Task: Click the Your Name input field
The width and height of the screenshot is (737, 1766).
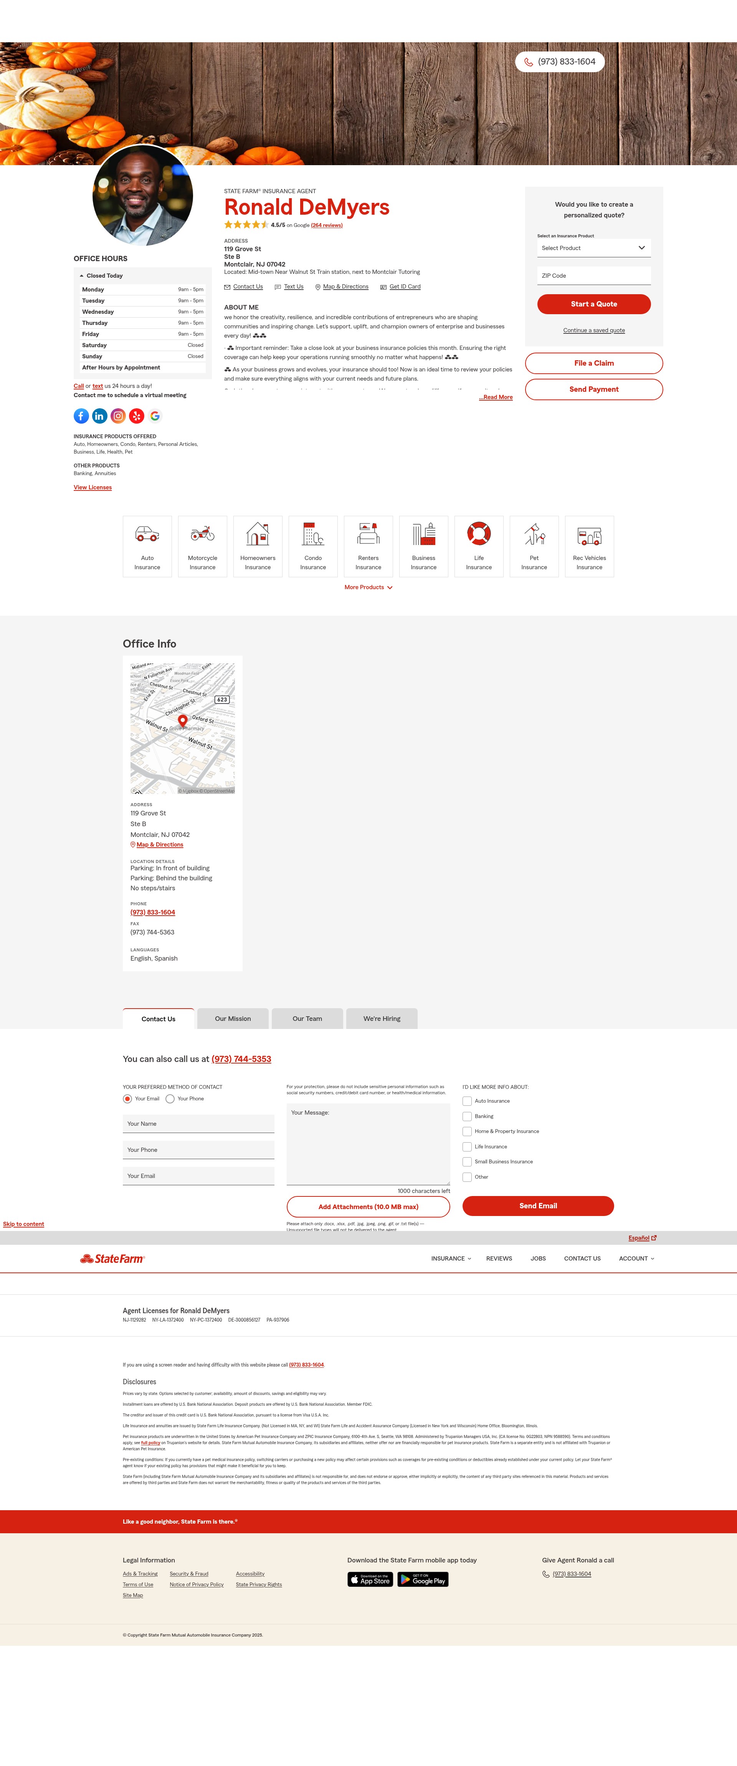Action: tap(198, 1124)
